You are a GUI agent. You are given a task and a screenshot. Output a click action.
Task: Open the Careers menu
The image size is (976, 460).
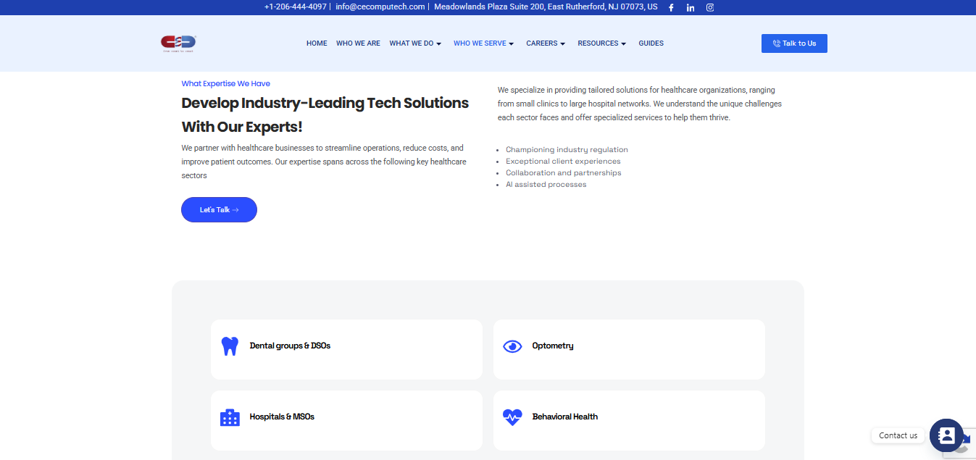pyautogui.click(x=542, y=43)
